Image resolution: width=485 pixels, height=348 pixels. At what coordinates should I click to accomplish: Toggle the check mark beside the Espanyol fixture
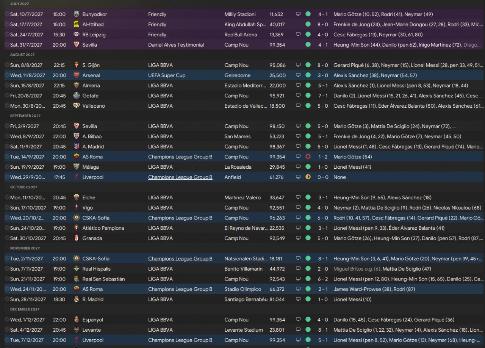point(7,320)
